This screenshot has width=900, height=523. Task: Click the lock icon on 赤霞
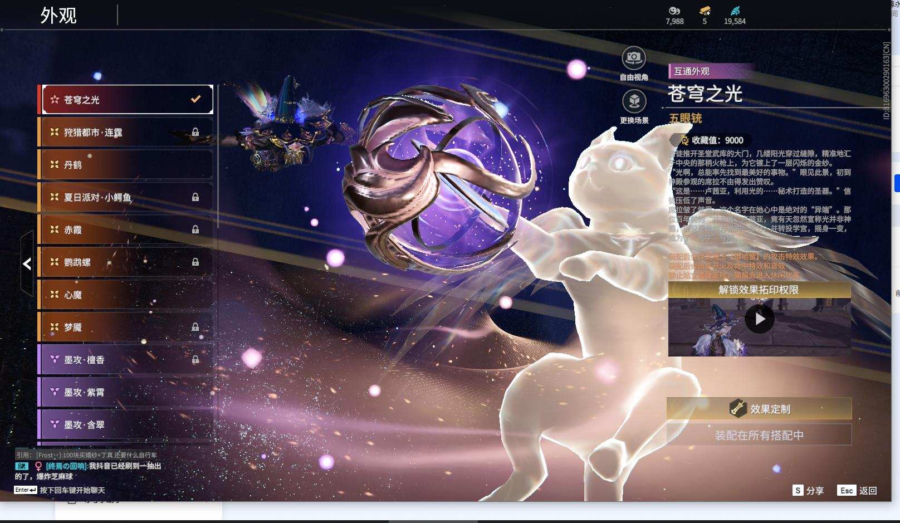[195, 229]
